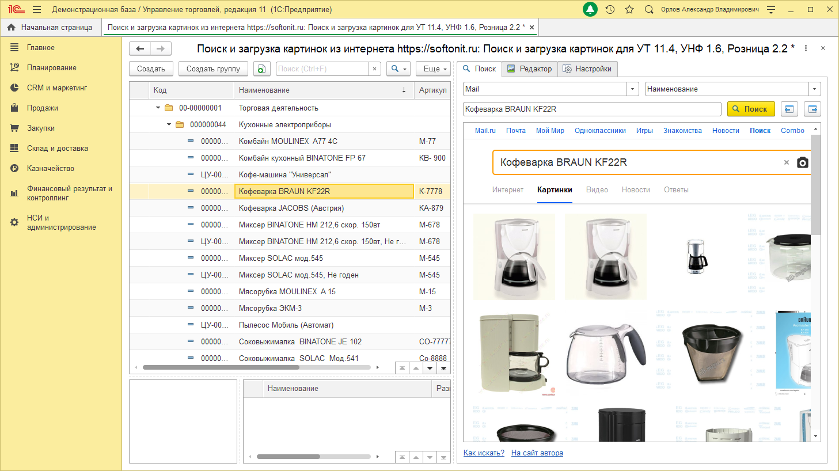The image size is (839, 471).
Task: Open Продажи section in sidebar
Action: (42, 108)
